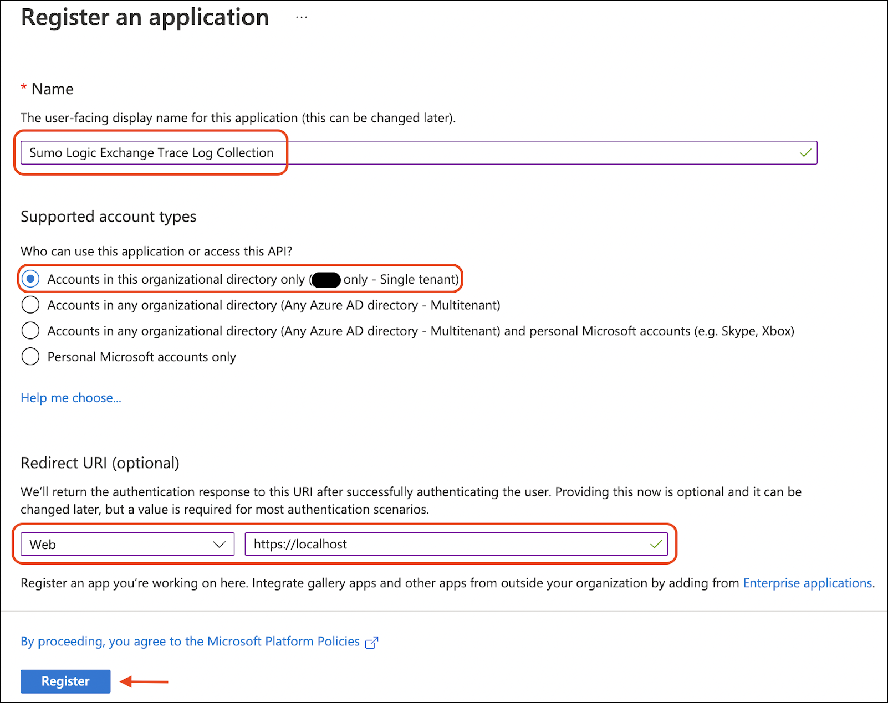Click the "Help me choose..." link
The height and width of the screenshot is (703, 888).
coord(70,397)
